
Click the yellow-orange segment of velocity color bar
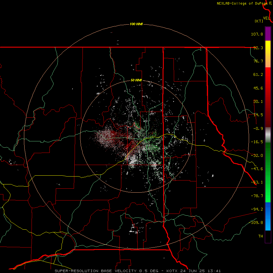pyautogui.click(x=268, y=54)
